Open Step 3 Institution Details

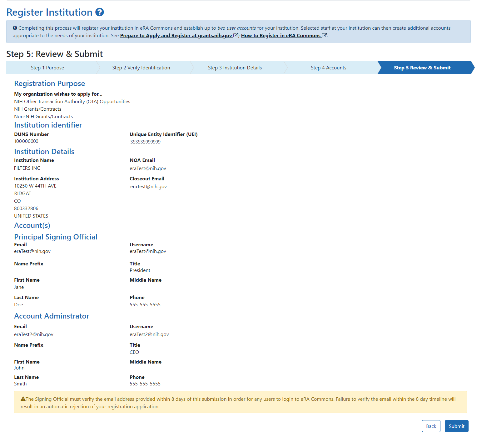pyautogui.click(x=235, y=68)
